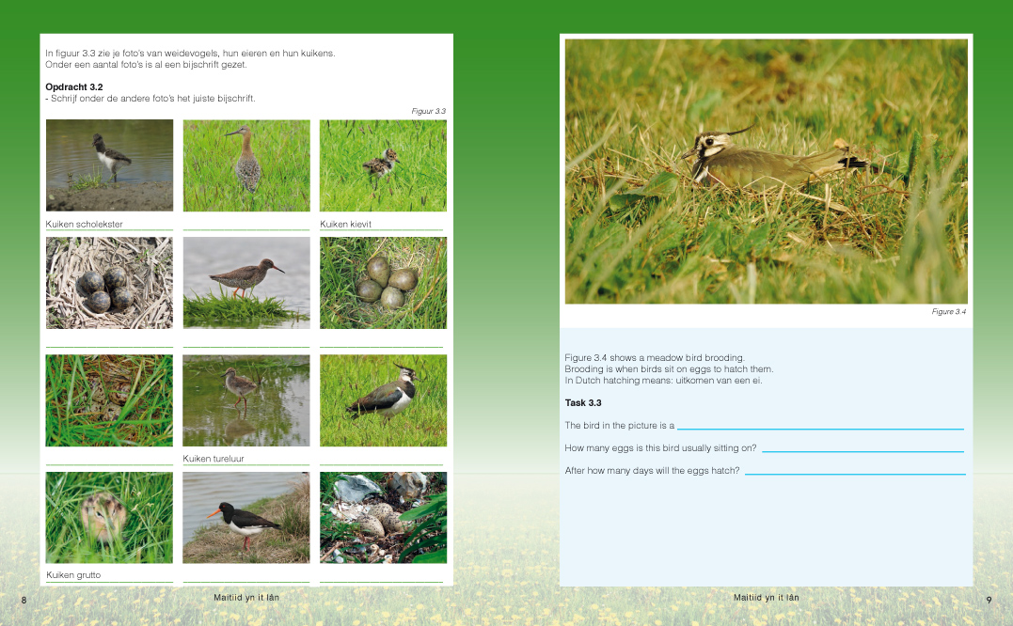1013x626 pixels.
Task: Click page number 9
Action: pos(989,601)
